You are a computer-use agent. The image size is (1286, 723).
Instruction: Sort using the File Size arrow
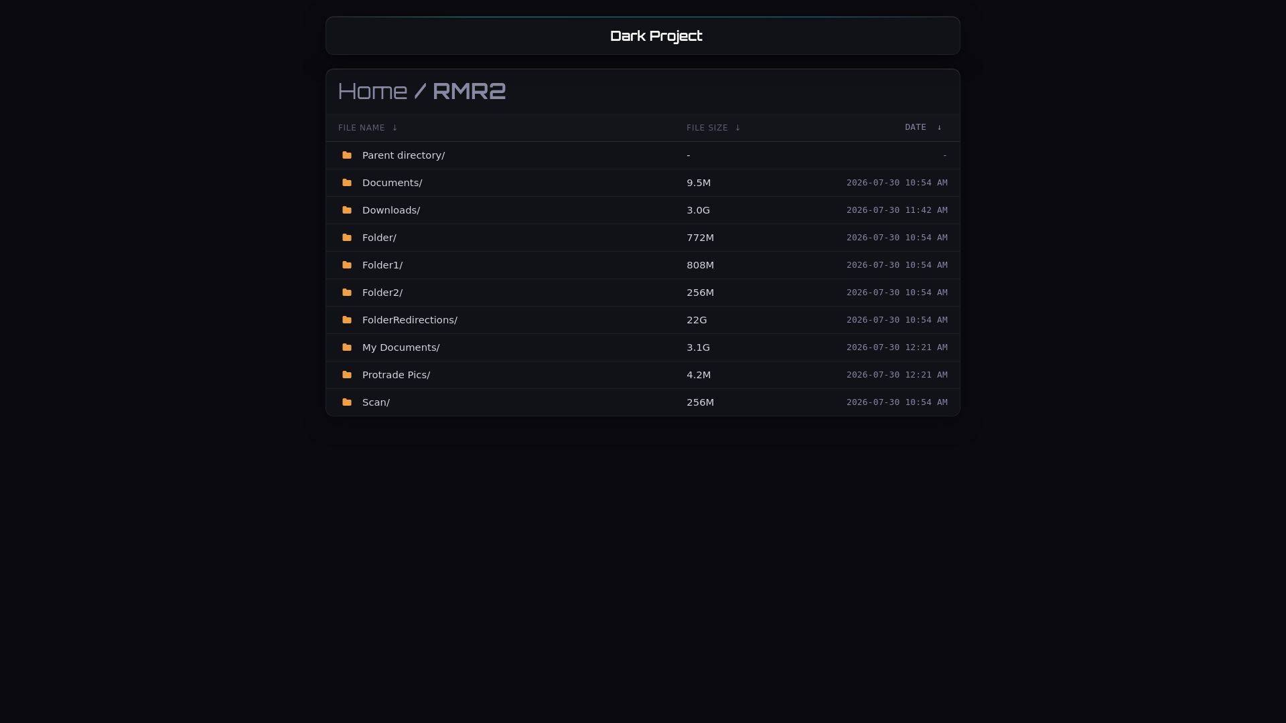737,128
